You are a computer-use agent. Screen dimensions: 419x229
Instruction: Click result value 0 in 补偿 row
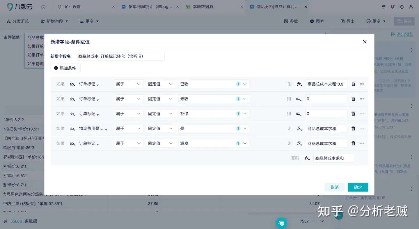(x=326, y=113)
